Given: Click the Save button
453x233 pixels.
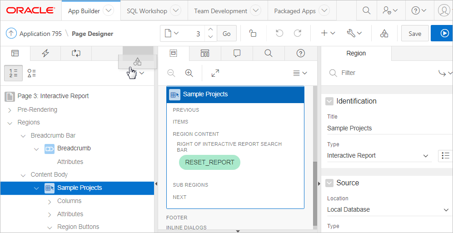Looking at the screenshot, I should click(414, 34).
